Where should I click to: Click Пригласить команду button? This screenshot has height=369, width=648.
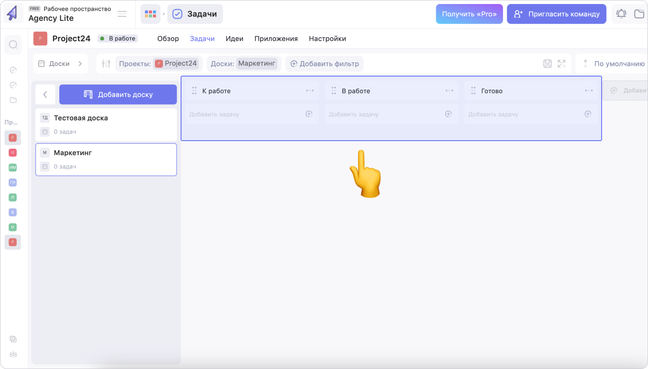point(556,14)
